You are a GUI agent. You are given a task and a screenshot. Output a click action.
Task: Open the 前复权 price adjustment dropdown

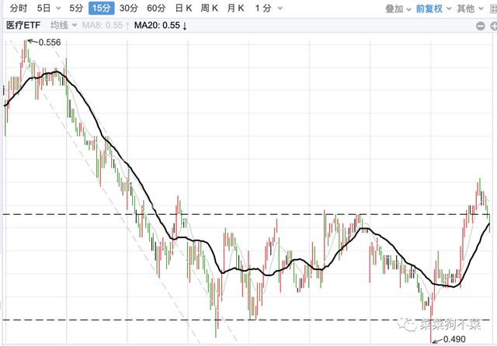pyautogui.click(x=433, y=9)
